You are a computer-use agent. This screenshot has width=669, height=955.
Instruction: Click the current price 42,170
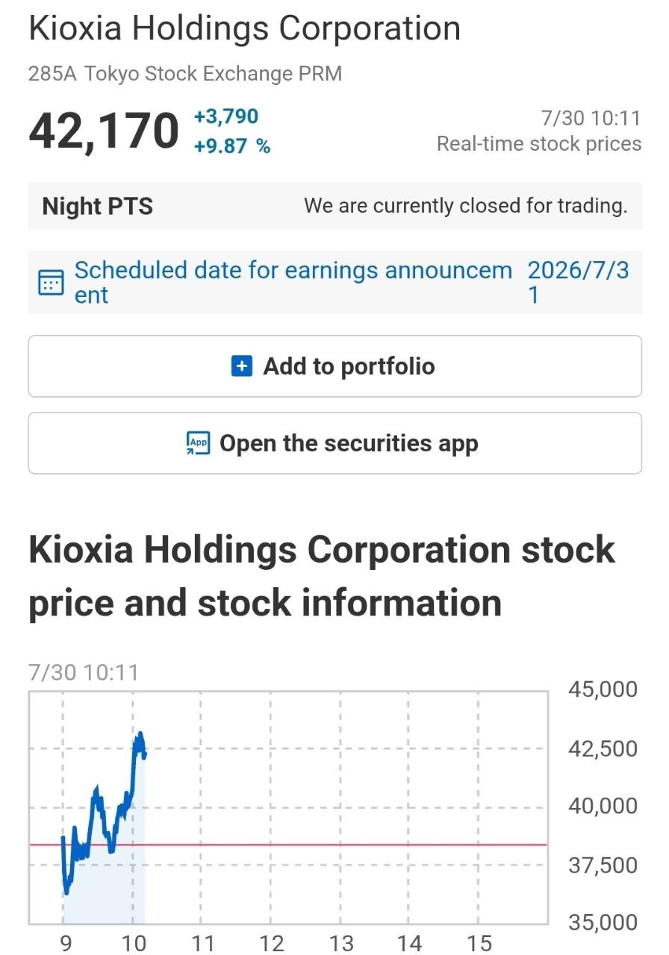(x=104, y=131)
